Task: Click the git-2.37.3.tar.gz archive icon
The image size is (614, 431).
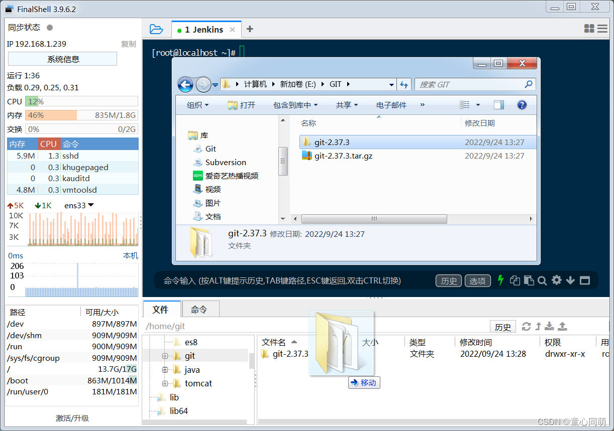Action: tap(307, 156)
